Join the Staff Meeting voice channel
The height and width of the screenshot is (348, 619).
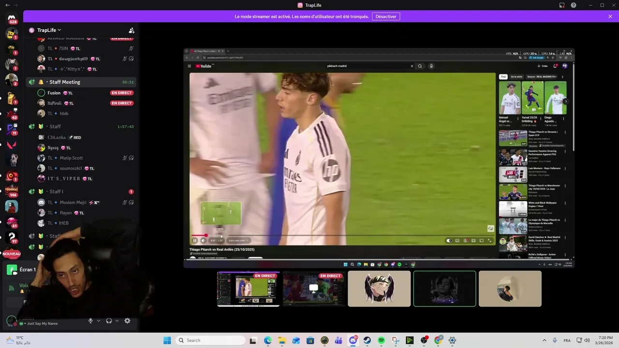(81, 82)
